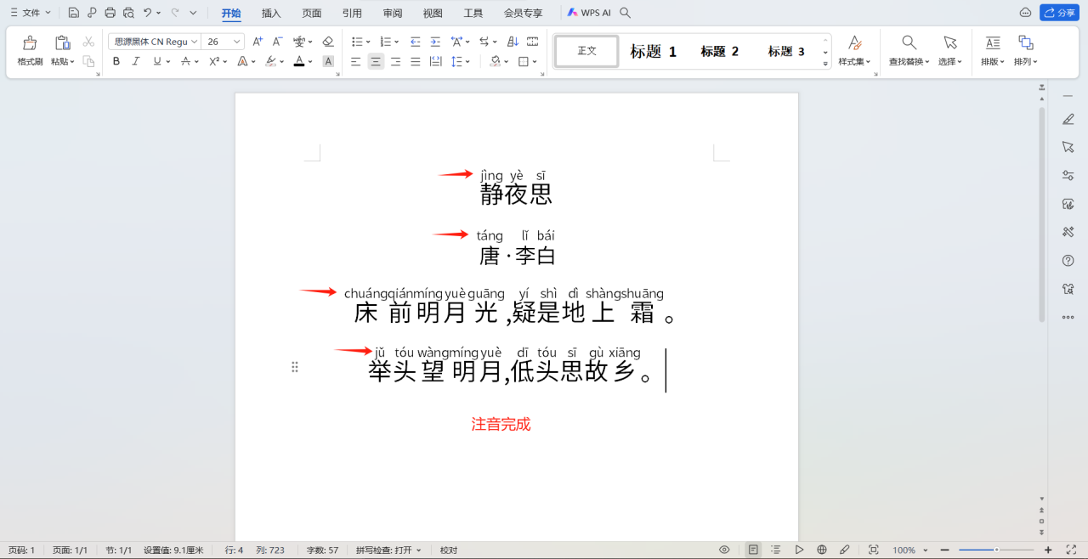Expand line spacing options
The image size is (1088, 559).
(467, 61)
